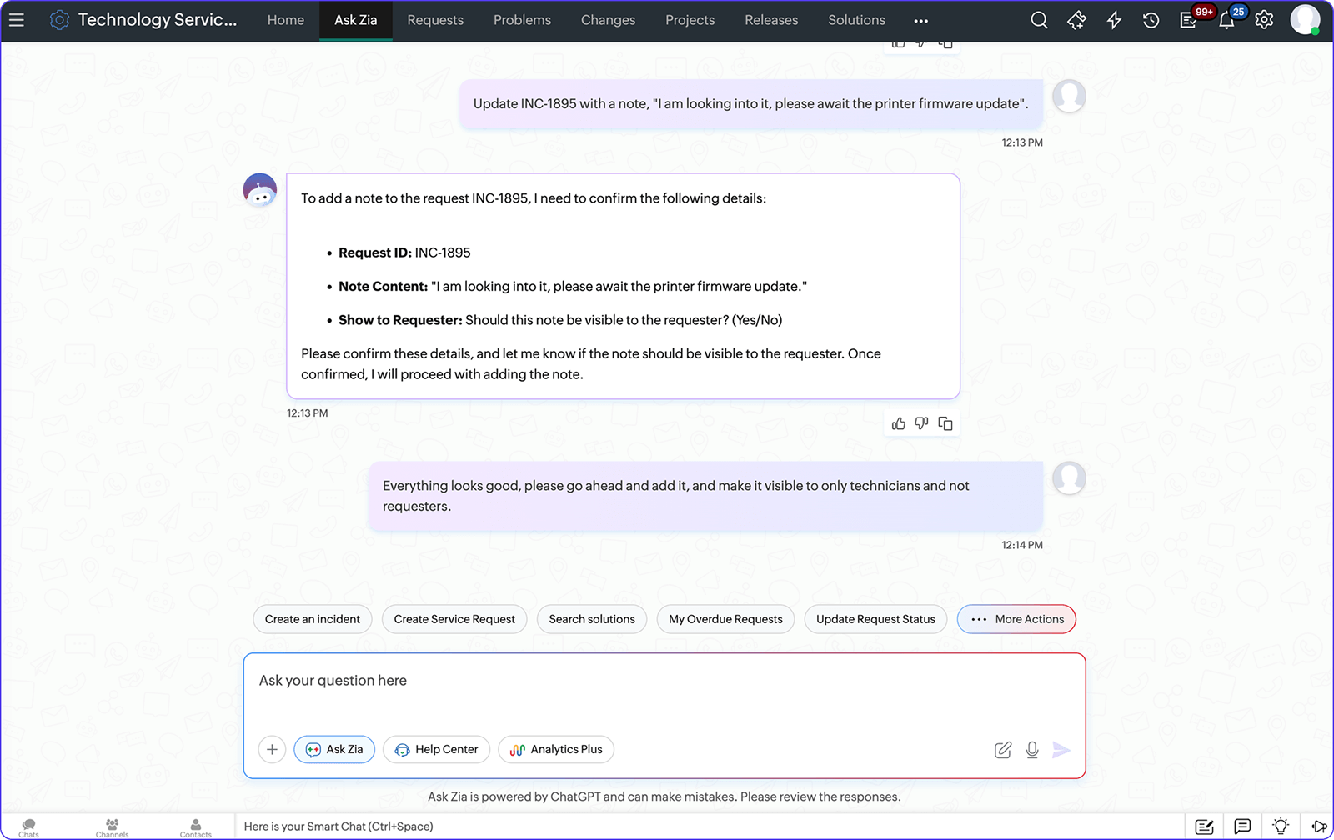Copy Zia's response using the copy icon
Viewport: 1334px width, 840px height.
click(x=945, y=423)
